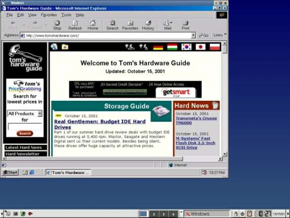
Task: Click Tom's Hardware Guide hammer logo
Action: point(25,58)
